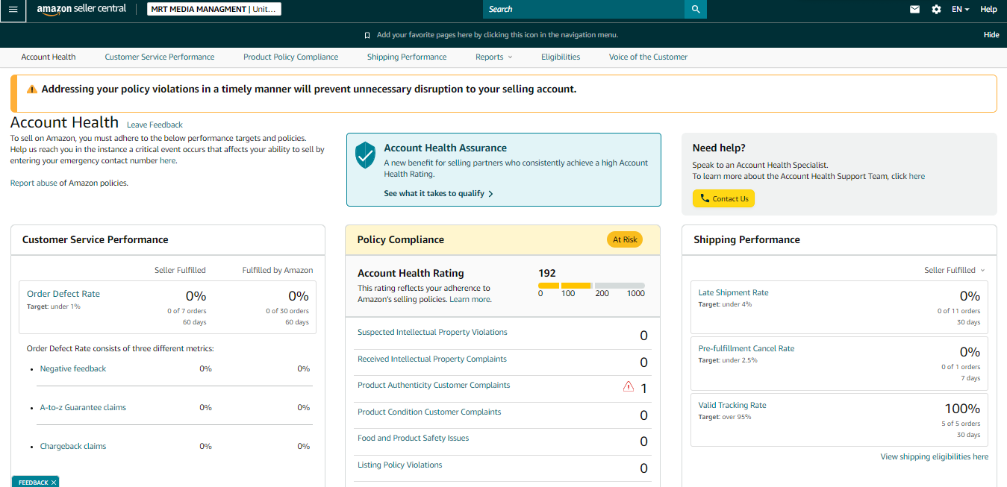The image size is (1007, 487).
Task: Open Negative feedback metric
Action: (73, 368)
